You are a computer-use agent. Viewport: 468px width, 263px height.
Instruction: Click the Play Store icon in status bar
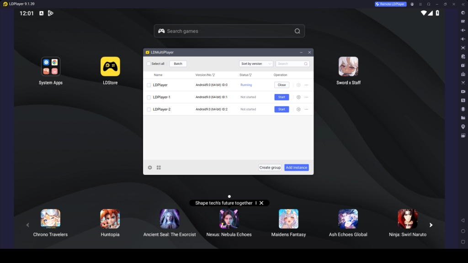(50, 13)
